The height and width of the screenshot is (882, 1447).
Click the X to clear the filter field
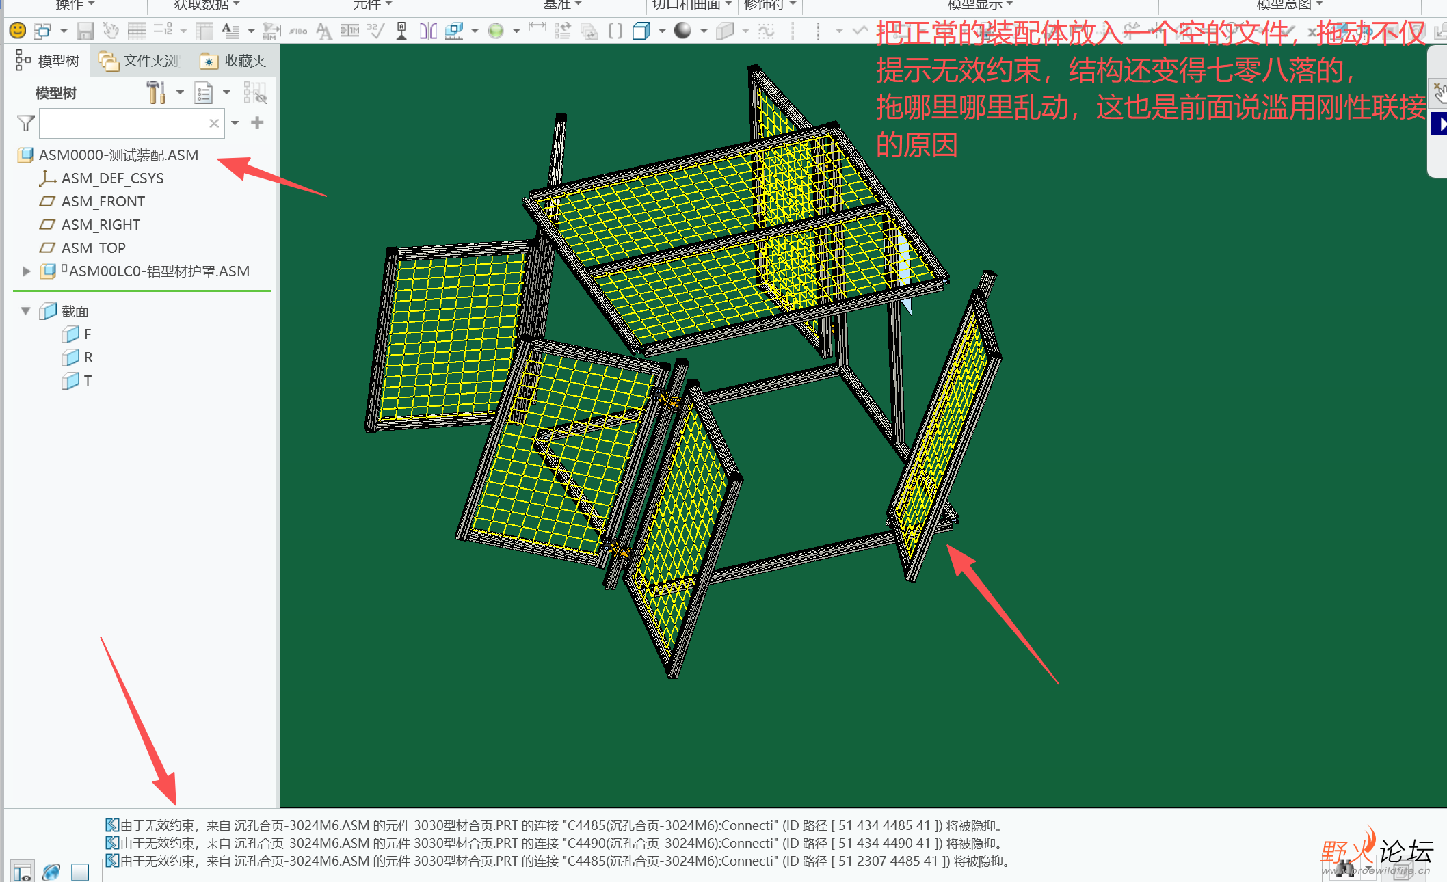(214, 123)
